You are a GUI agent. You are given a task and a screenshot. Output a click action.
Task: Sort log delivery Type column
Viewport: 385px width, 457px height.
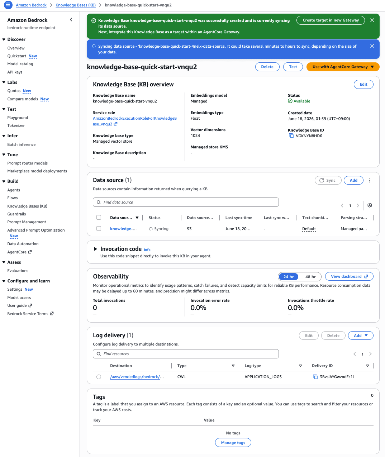click(x=233, y=366)
